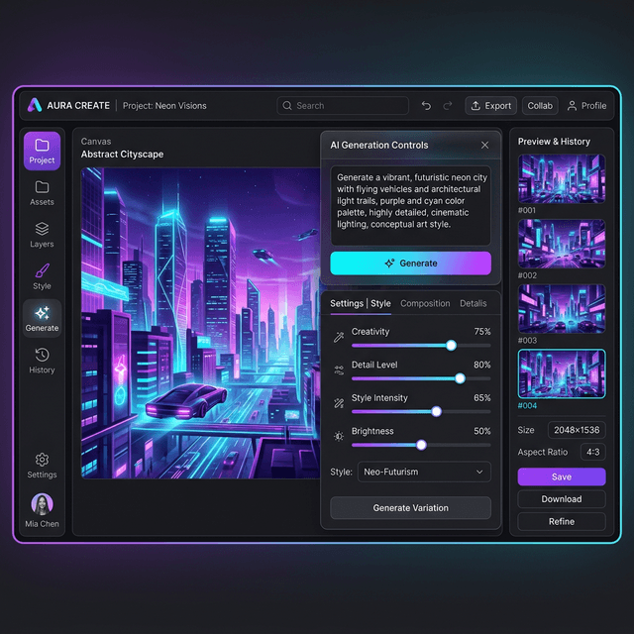Click the Undo arrow
This screenshot has width=634, height=634.
pyautogui.click(x=426, y=106)
